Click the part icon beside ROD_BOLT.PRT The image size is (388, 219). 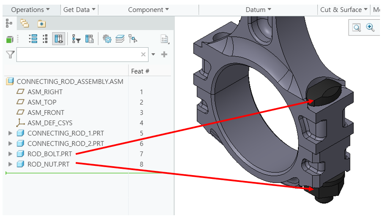(20, 154)
